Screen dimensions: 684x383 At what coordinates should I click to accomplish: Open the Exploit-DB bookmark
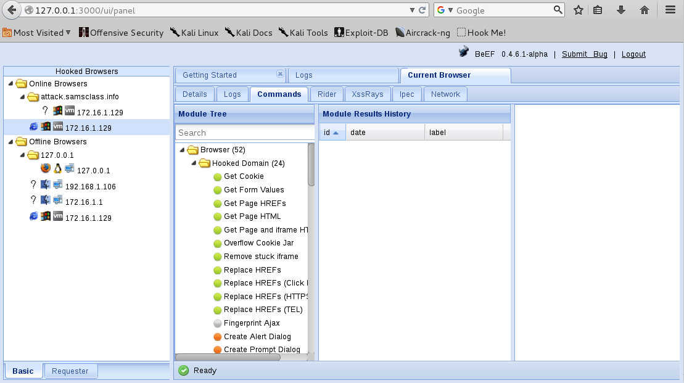click(x=361, y=33)
